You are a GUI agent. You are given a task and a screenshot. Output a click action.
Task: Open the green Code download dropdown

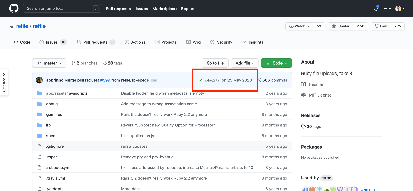coord(276,63)
